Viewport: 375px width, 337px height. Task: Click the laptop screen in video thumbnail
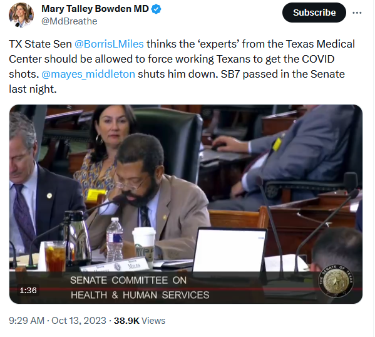pyautogui.click(x=230, y=250)
